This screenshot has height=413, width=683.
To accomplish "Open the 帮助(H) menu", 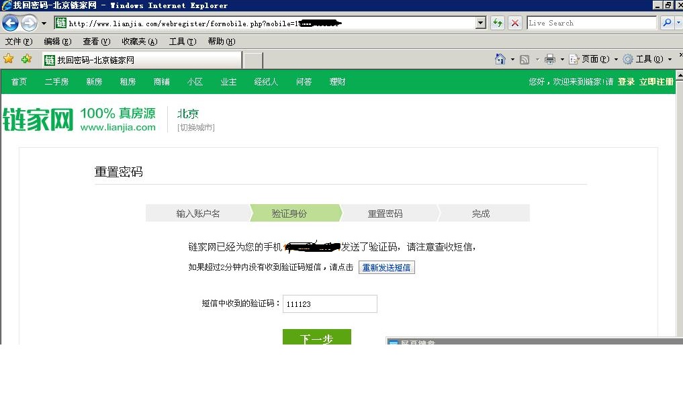I will (x=221, y=42).
